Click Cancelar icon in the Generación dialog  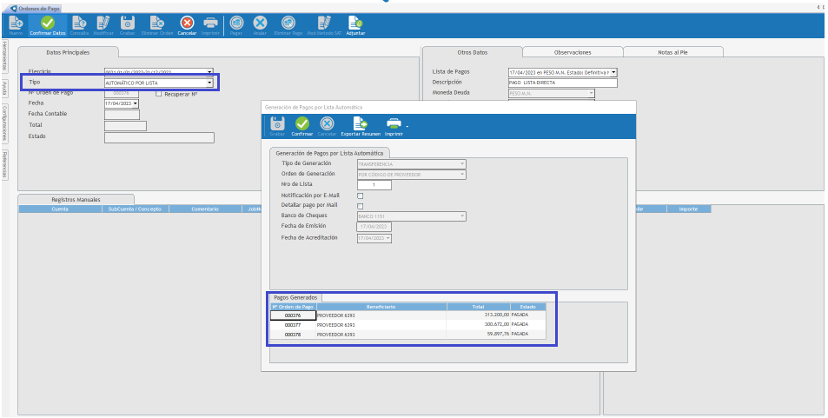[x=327, y=123]
